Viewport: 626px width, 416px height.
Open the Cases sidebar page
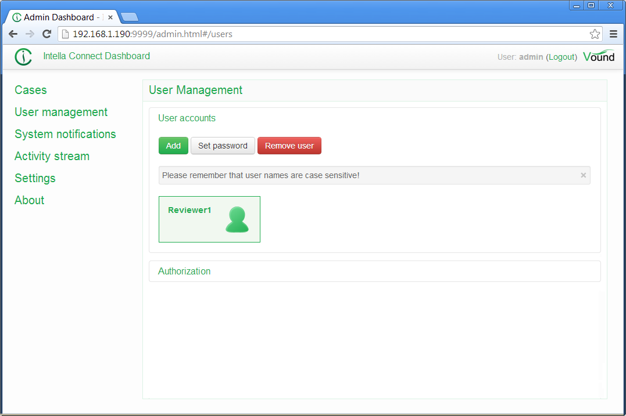(x=31, y=90)
